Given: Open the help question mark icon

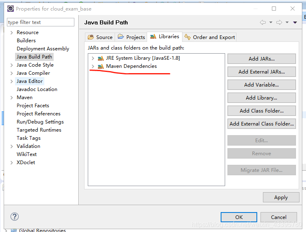Looking at the screenshot, I should point(15,217).
